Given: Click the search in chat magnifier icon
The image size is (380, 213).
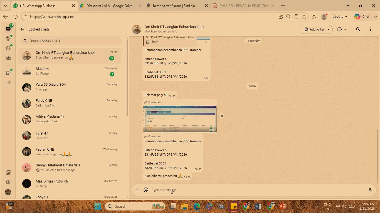Looking at the screenshot, I should click(x=358, y=29).
